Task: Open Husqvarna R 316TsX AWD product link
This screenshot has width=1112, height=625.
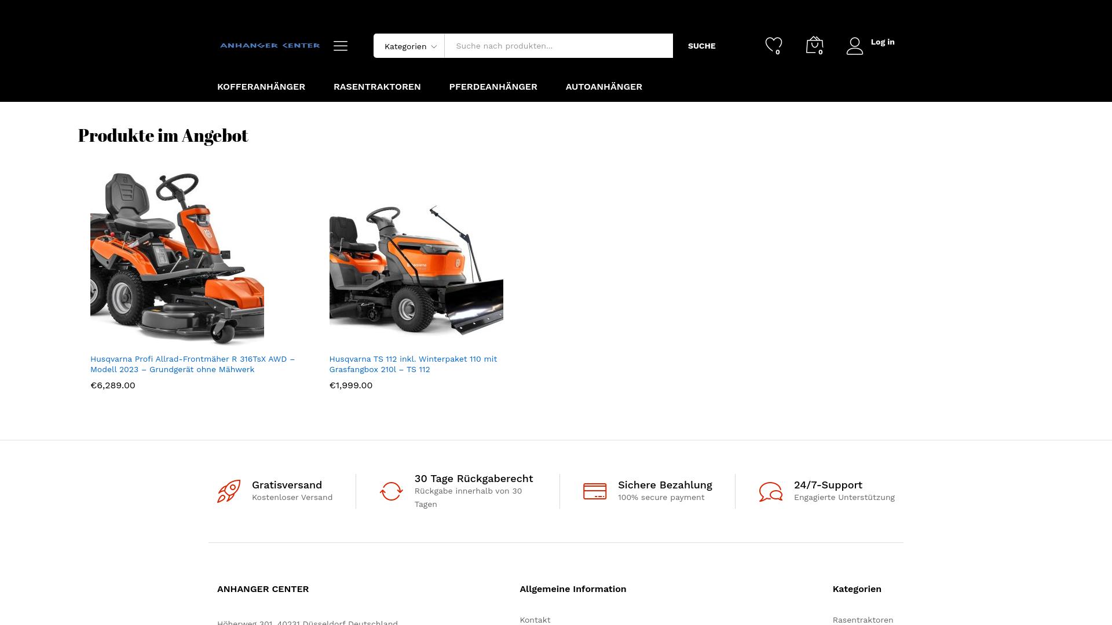Action: [192, 364]
